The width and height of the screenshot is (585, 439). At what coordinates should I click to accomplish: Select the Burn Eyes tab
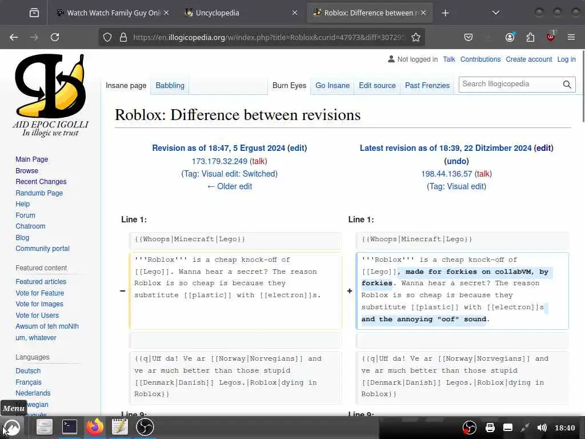pos(289,86)
